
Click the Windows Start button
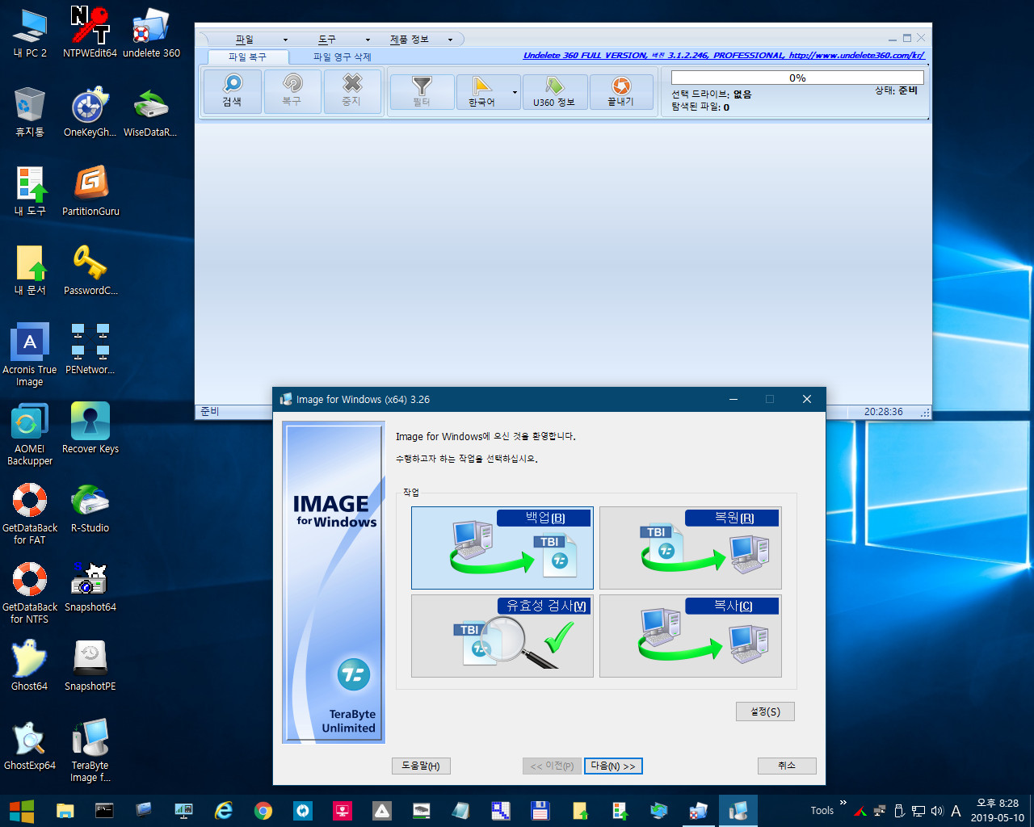pyautogui.click(x=22, y=811)
